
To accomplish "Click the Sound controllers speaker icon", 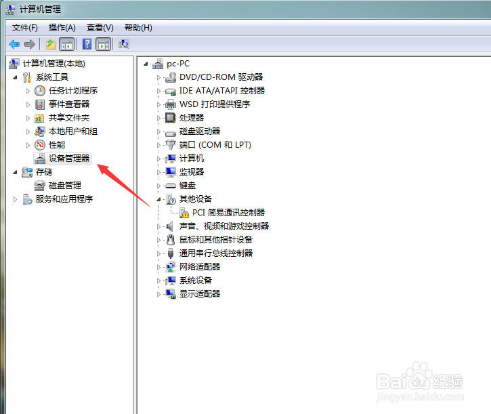I will coord(170,226).
